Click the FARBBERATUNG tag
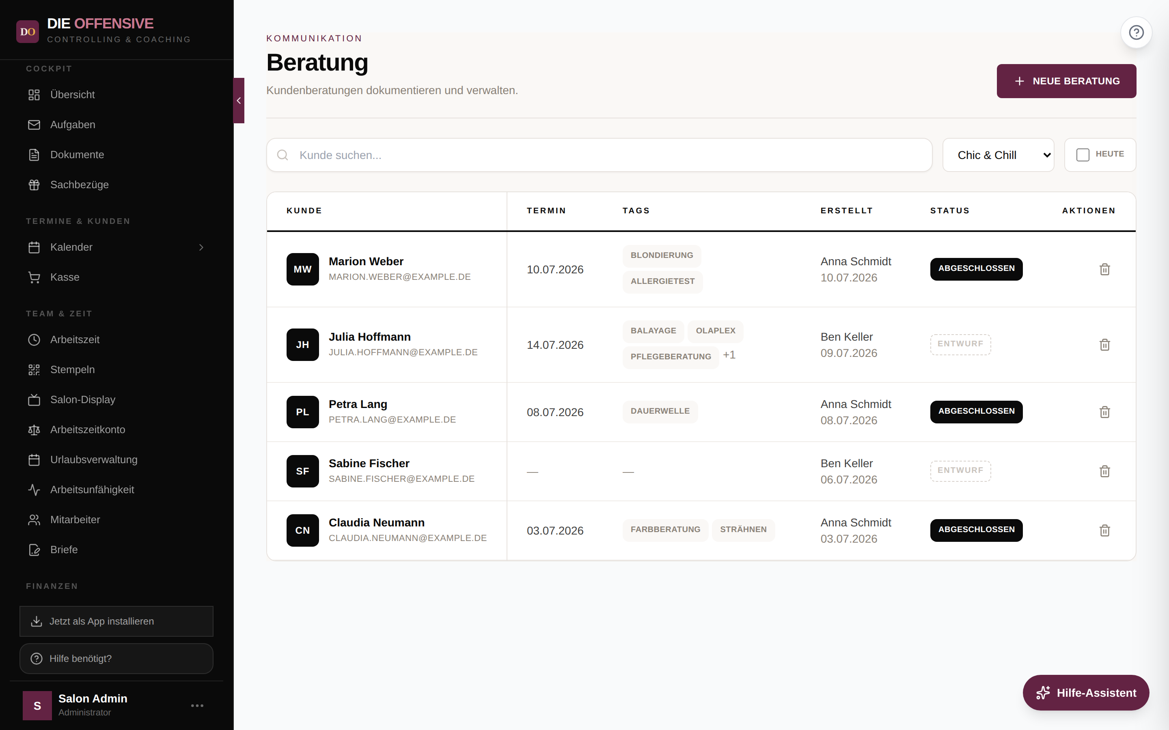The image size is (1169, 730). tap(665, 530)
